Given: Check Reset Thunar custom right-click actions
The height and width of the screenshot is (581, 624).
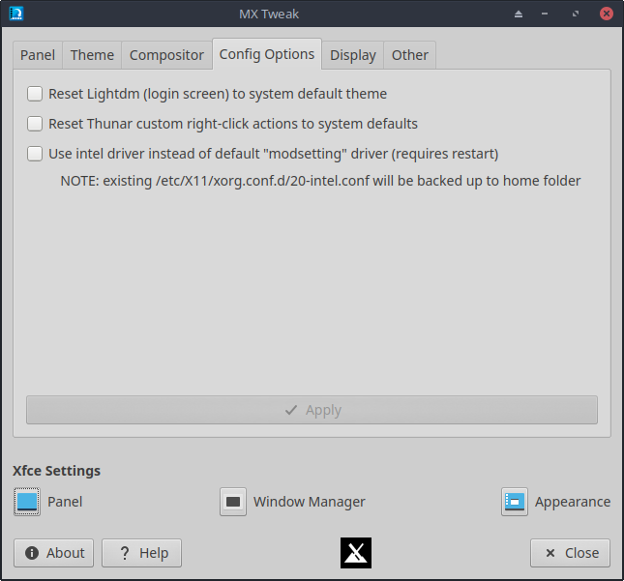Looking at the screenshot, I should point(35,124).
